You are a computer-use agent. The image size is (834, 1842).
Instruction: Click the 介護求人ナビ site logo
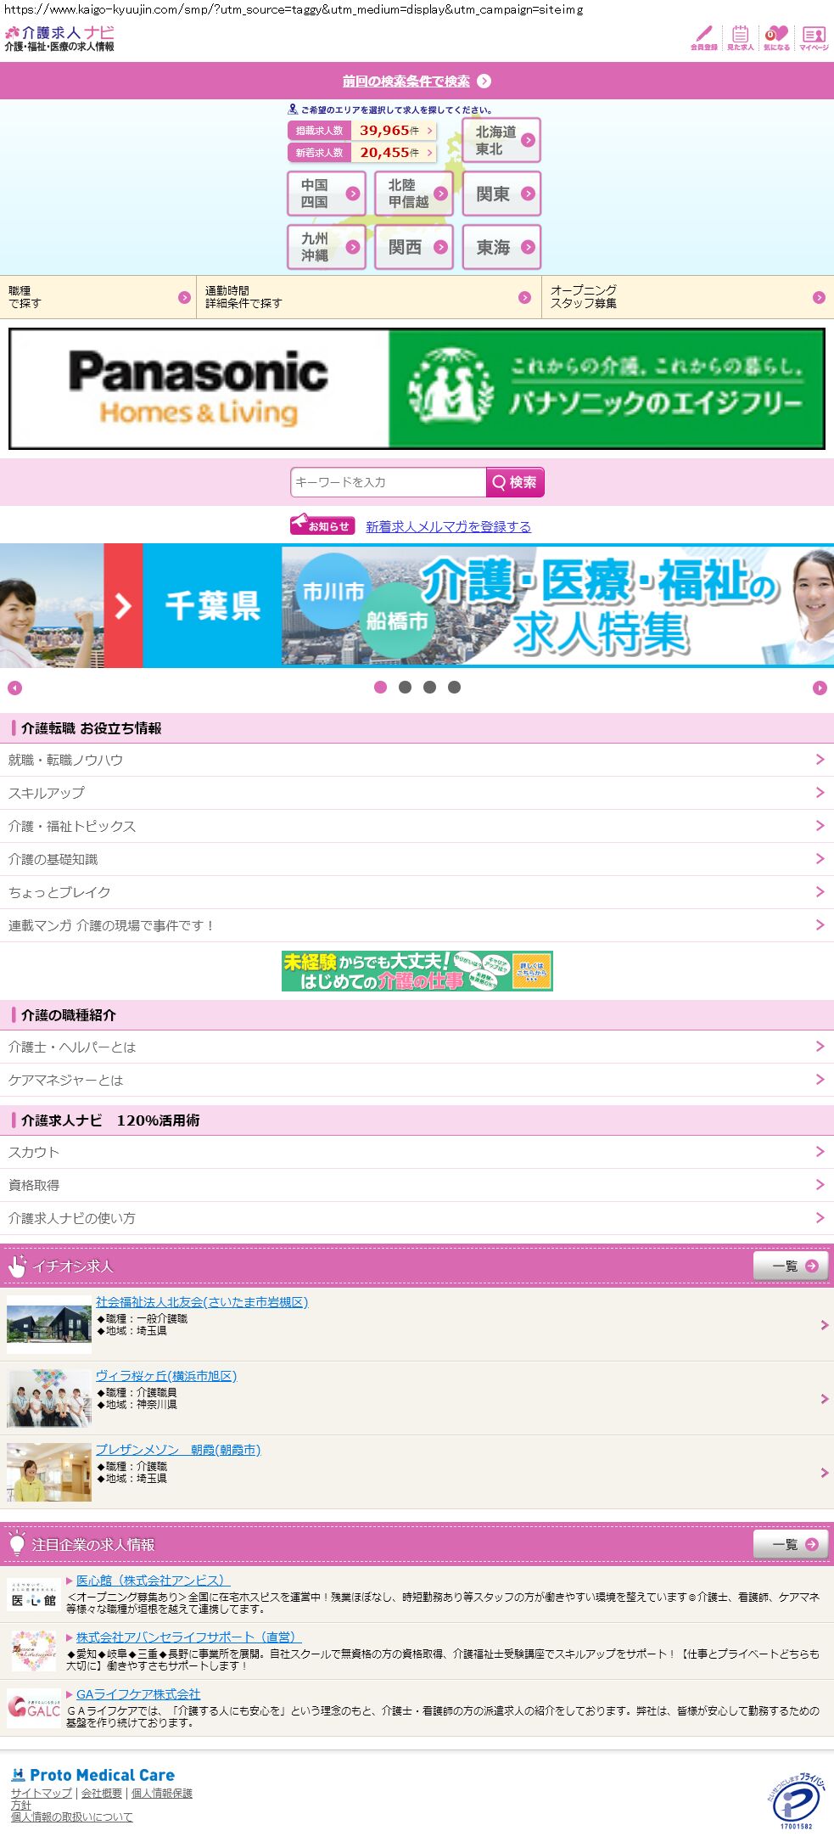pos(59,38)
